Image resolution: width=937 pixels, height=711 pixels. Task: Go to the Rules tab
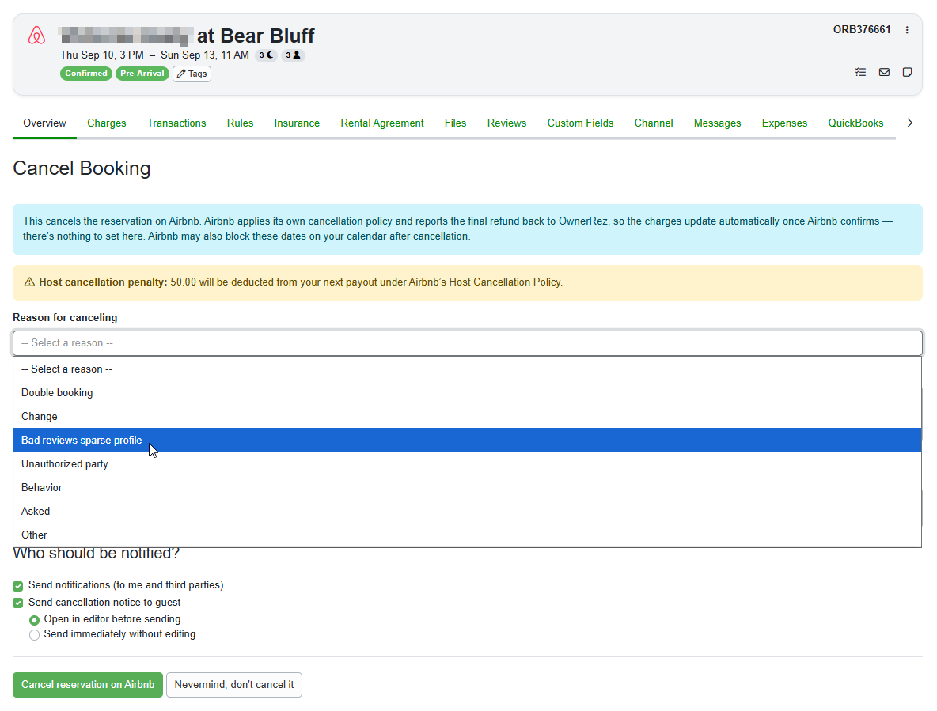(x=241, y=123)
